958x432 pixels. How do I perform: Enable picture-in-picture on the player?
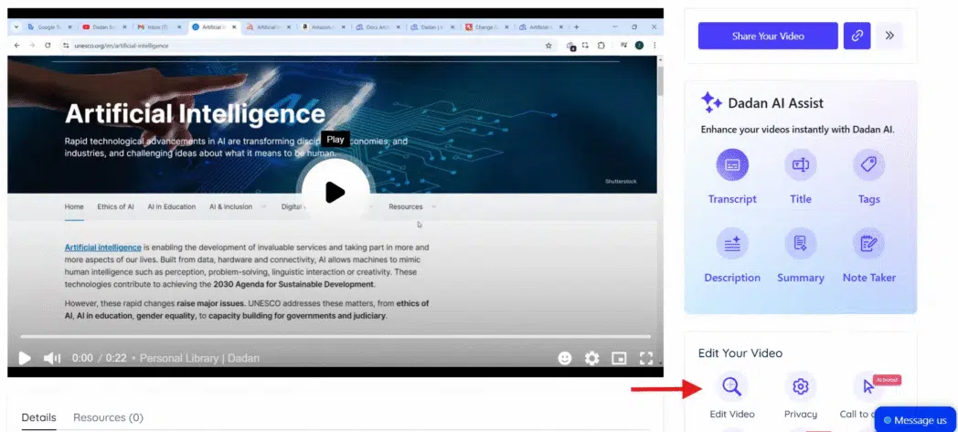pyautogui.click(x=619, y=358)
